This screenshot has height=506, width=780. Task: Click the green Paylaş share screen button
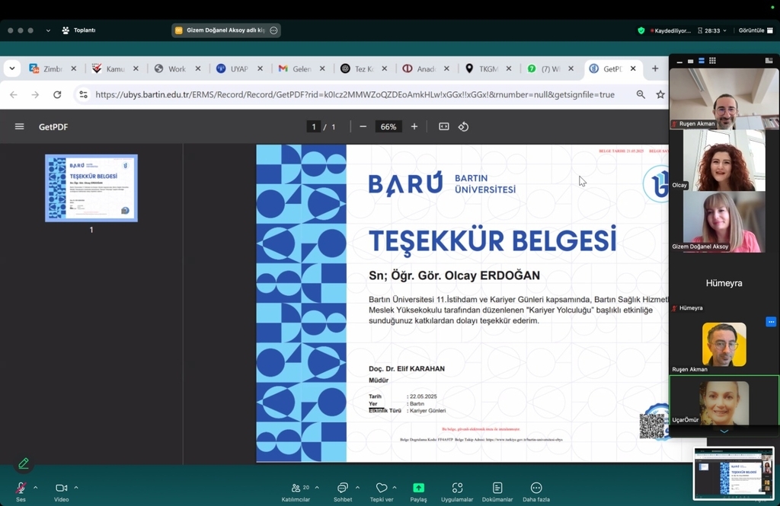(418, 492)
